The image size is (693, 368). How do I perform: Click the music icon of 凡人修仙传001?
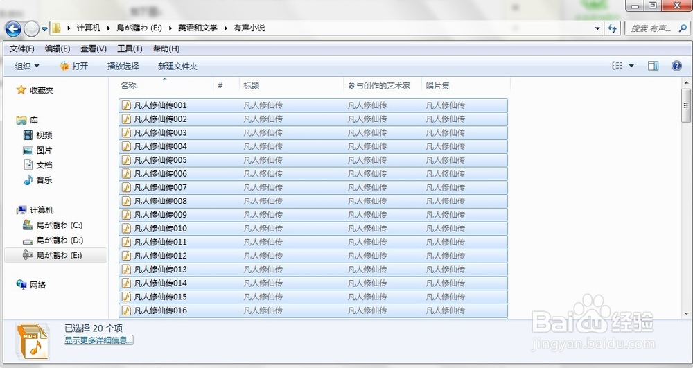point(126,105)
